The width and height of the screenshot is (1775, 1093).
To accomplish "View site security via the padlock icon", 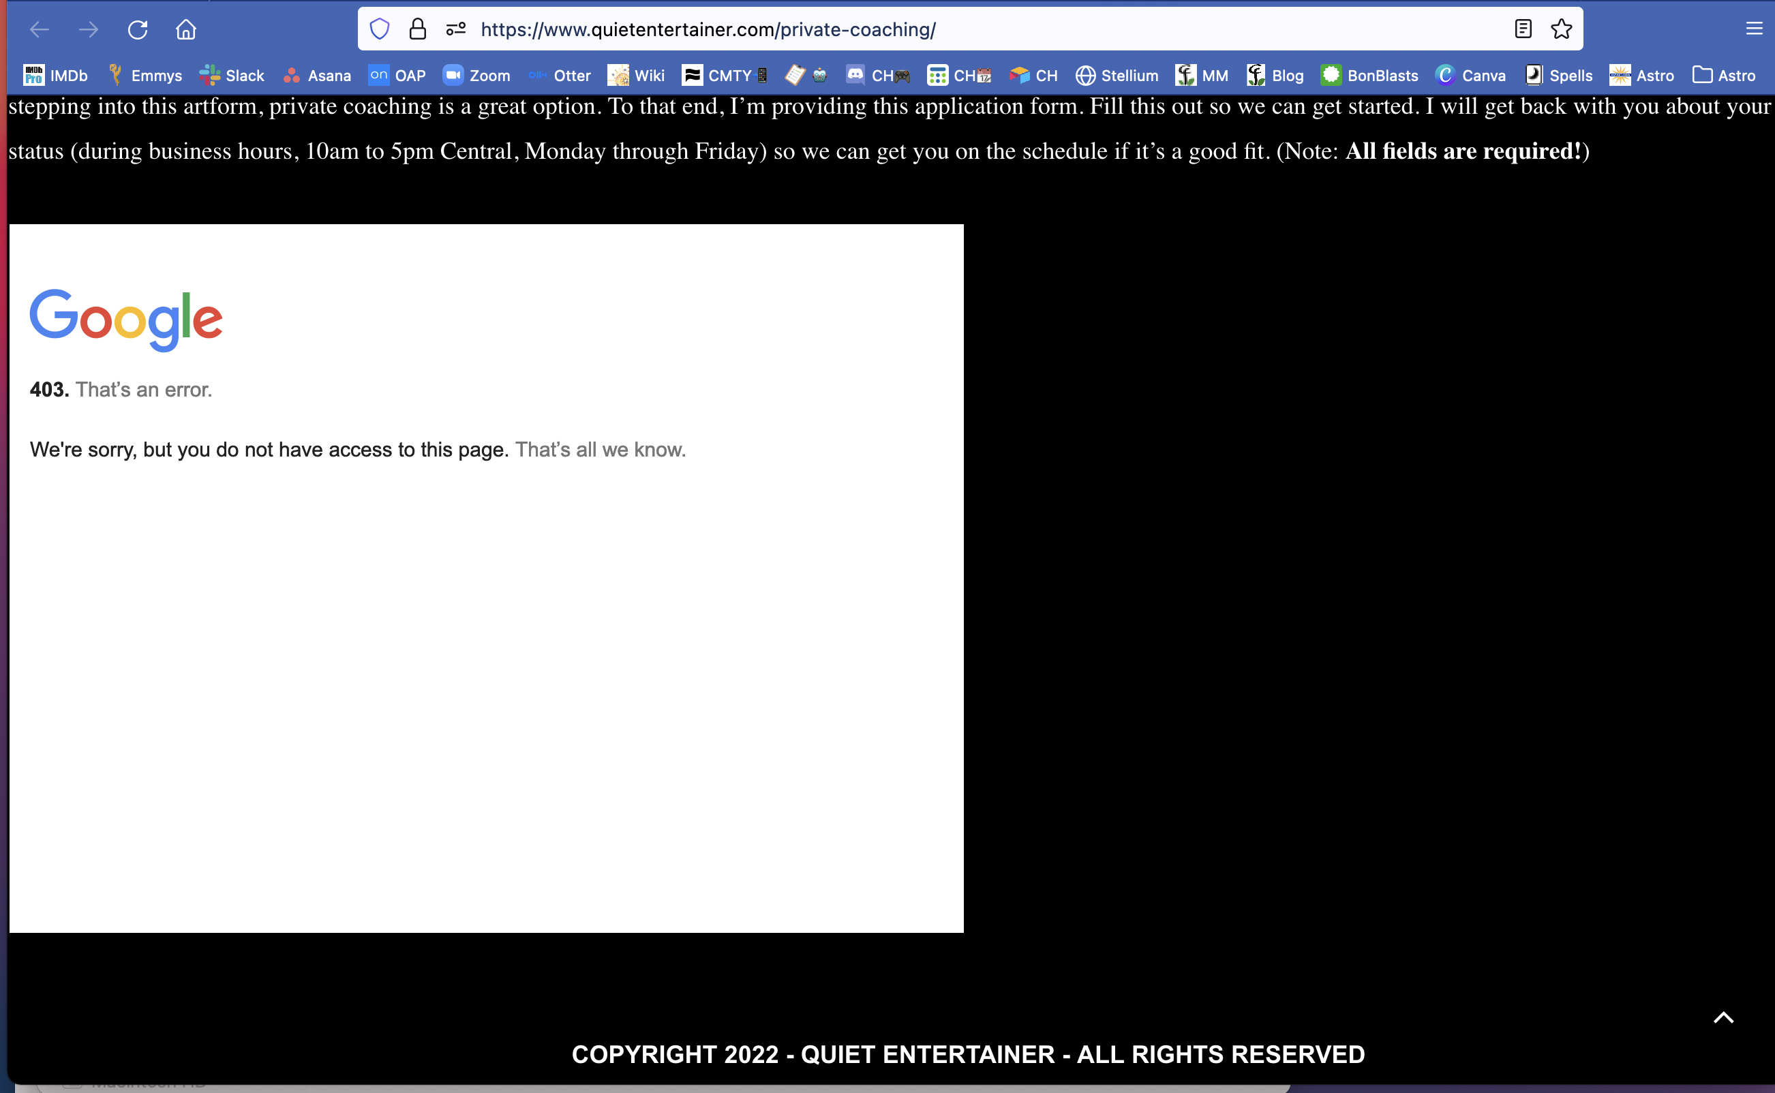I will [x=418, y=29].
